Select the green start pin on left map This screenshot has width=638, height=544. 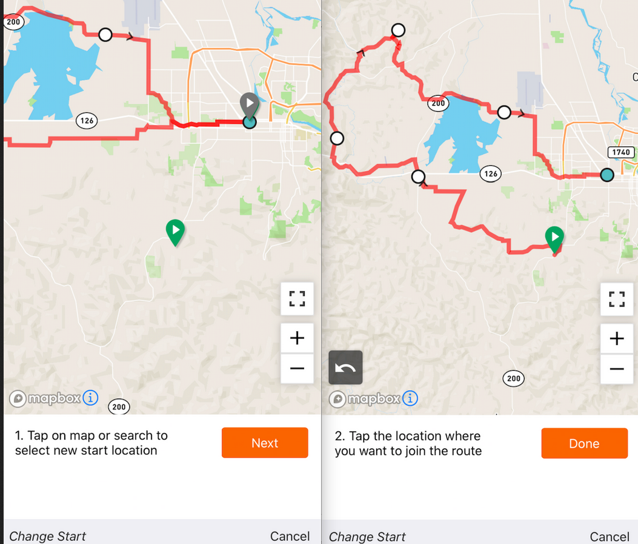coord(175,231)
